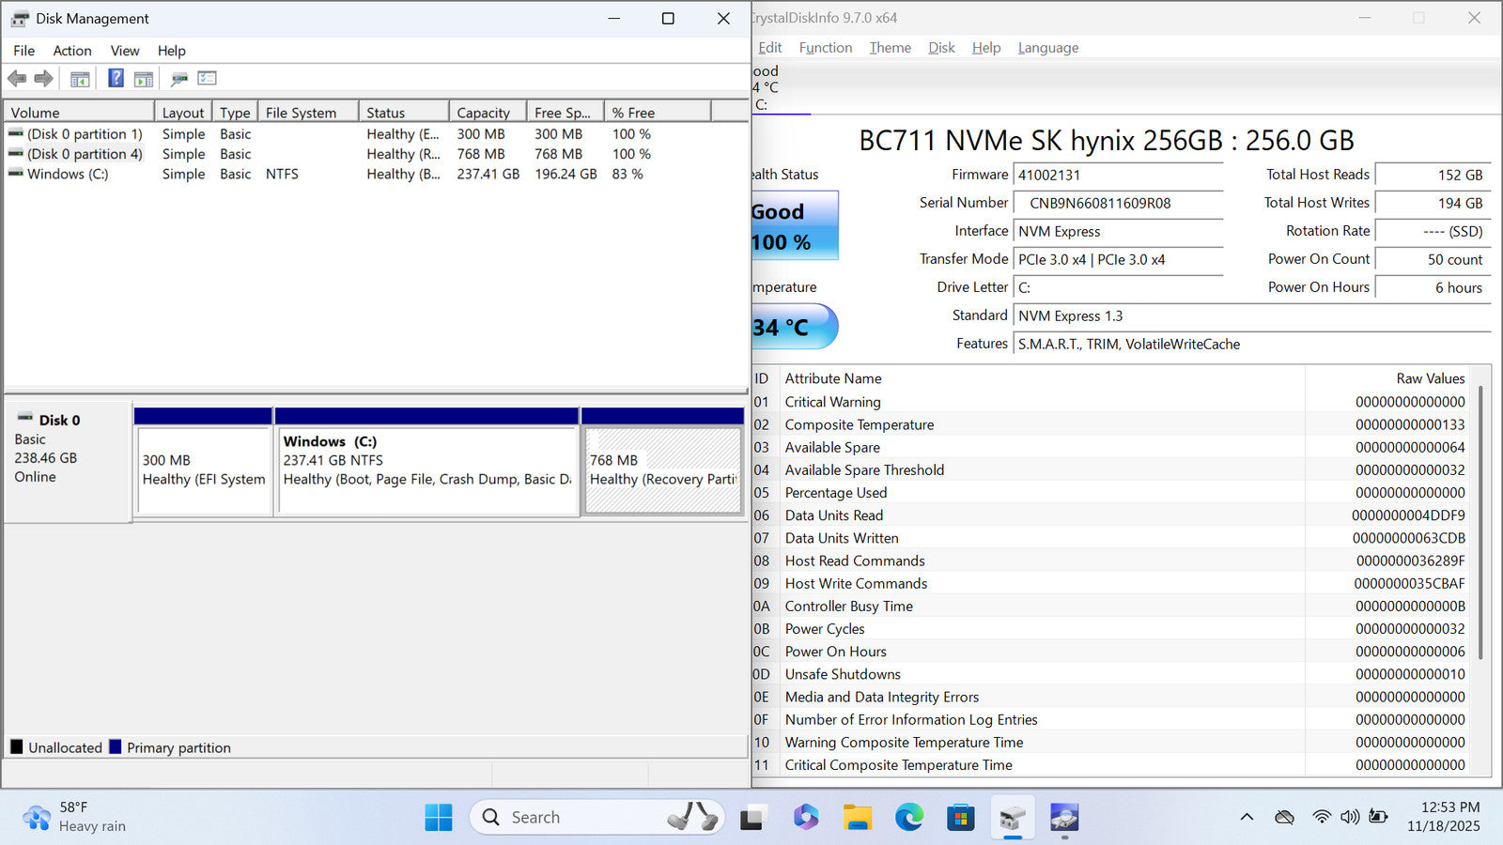This screenshot has width=1503, height=845.
Task: Open File Explorer from the taskbar
Action: 857,818
